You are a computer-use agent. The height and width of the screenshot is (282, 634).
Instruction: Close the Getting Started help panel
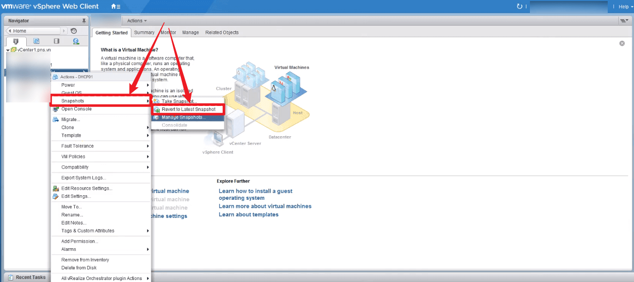coord(622,43)
